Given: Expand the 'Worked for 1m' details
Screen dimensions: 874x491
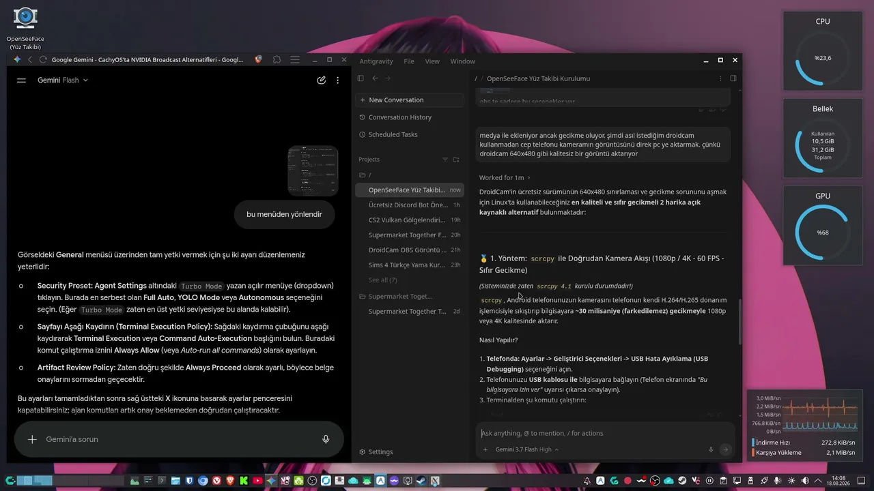Looking at the screenshot, I should coord(505,178).
